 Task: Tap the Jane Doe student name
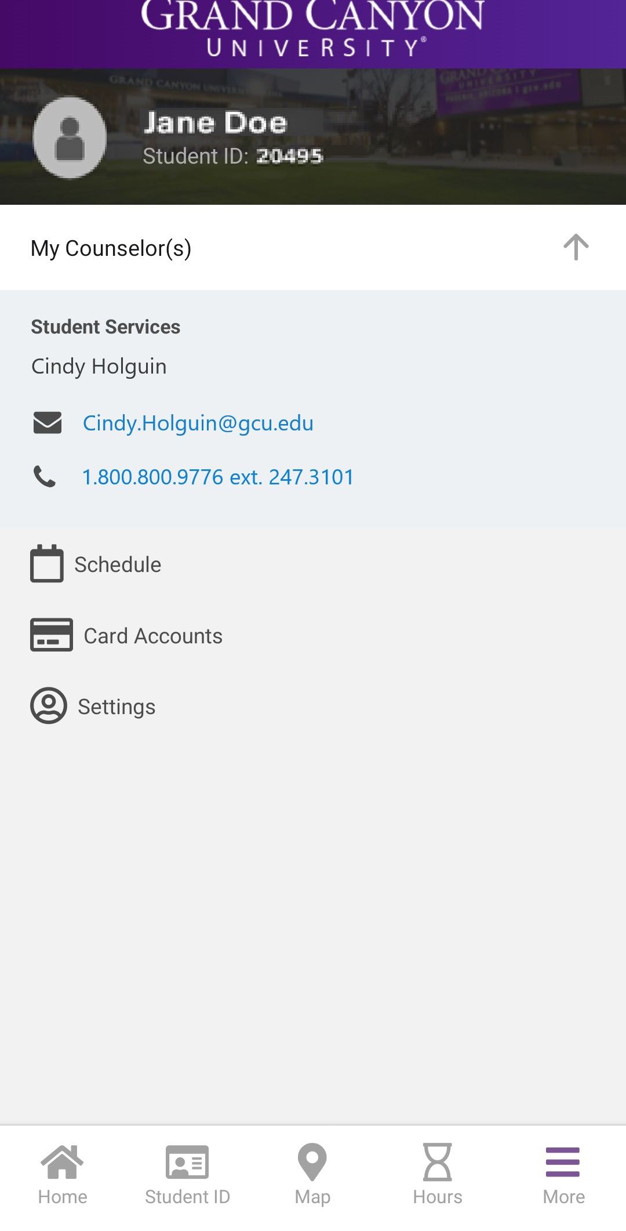pyautogui.click(x=216, y=123)
